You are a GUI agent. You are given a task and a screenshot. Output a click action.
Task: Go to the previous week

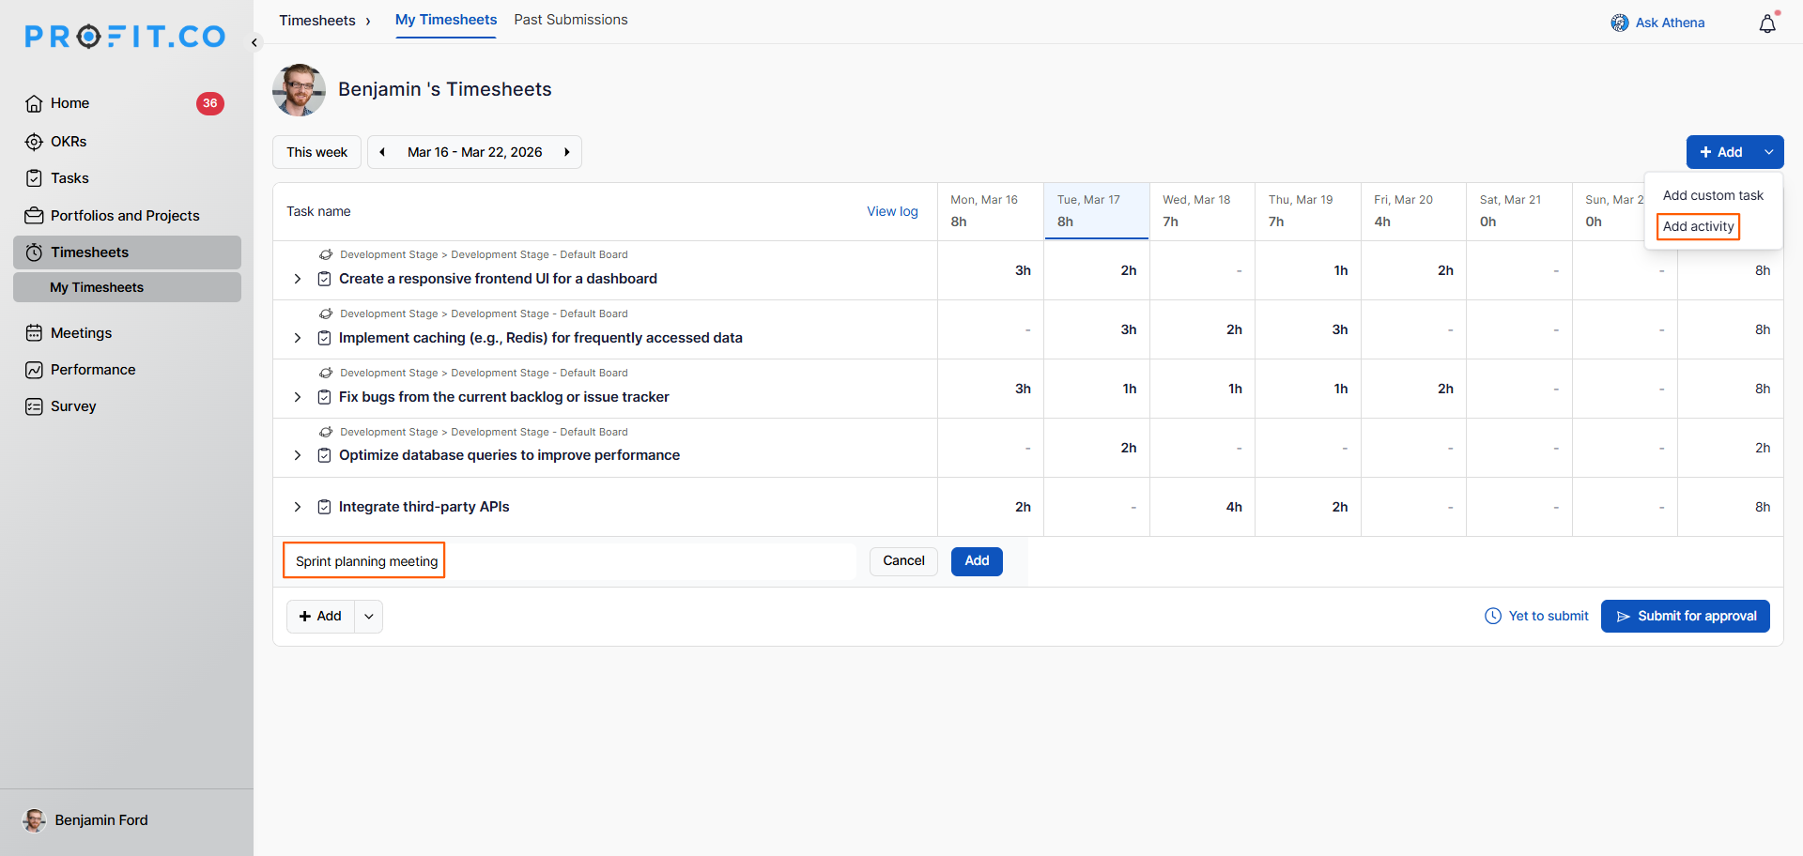point(382,152)
